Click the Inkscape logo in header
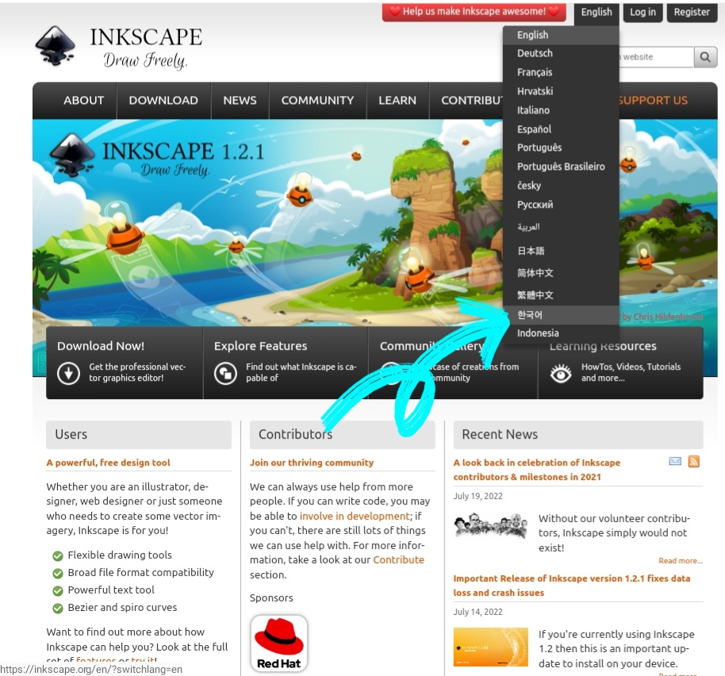 click(119, 47)
